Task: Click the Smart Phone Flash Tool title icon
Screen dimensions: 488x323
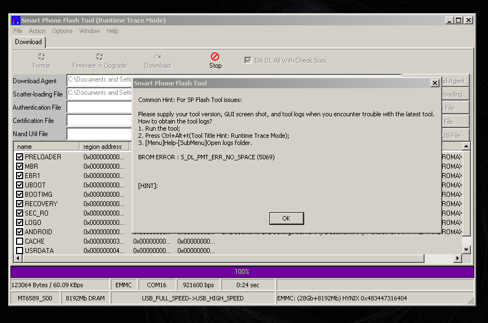Action: 16,20
